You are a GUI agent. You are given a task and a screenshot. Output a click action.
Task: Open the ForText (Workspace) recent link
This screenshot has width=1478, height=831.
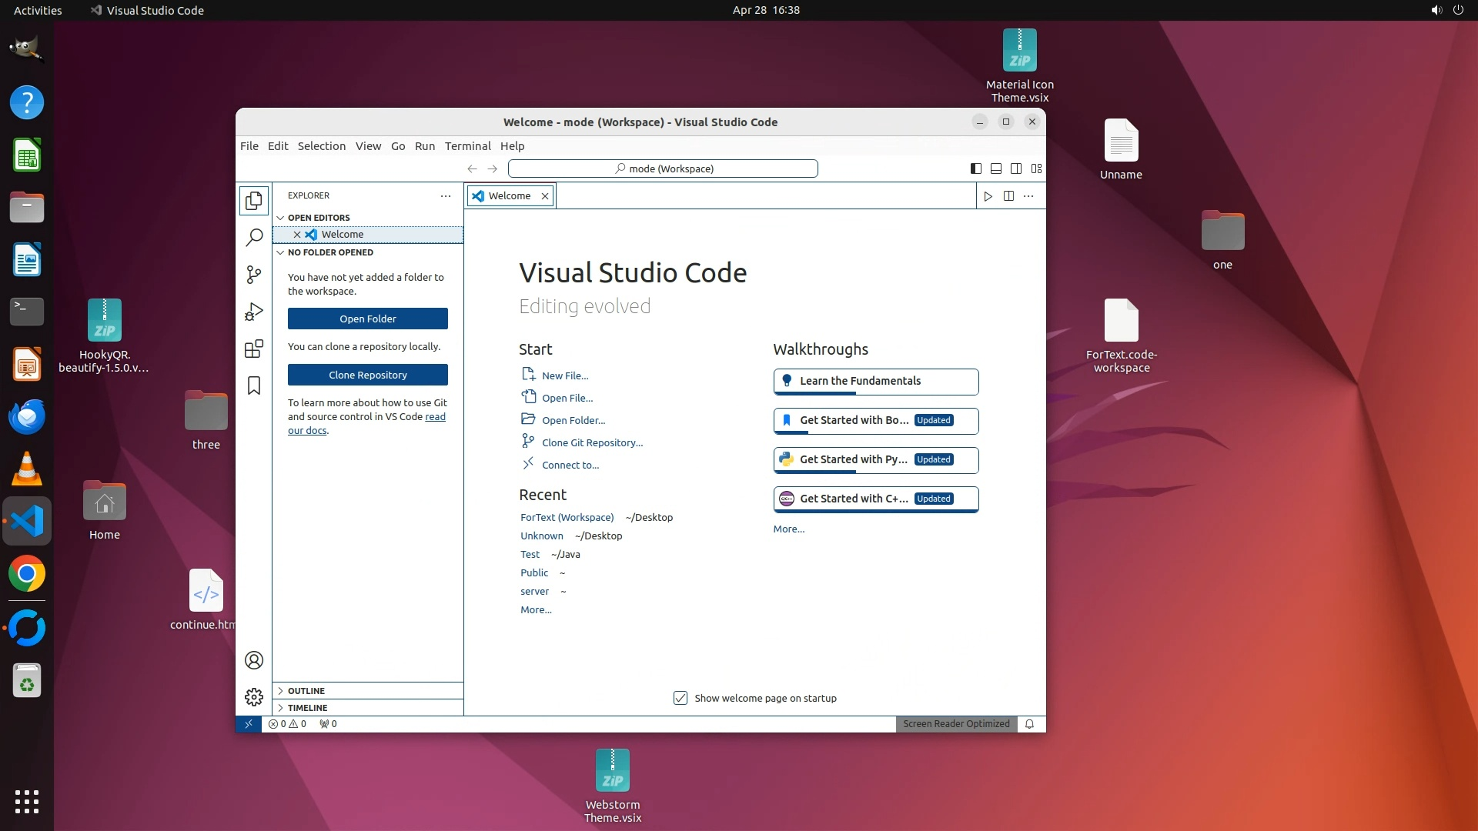567,518
